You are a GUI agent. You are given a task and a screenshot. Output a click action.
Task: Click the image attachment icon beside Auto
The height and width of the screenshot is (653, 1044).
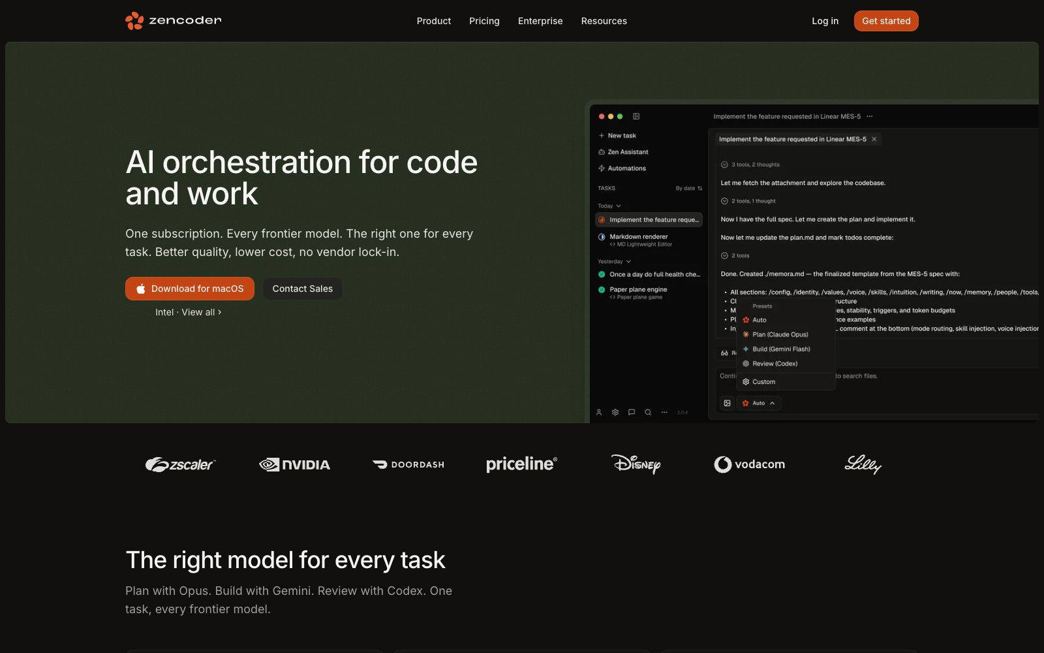[728, 403]
